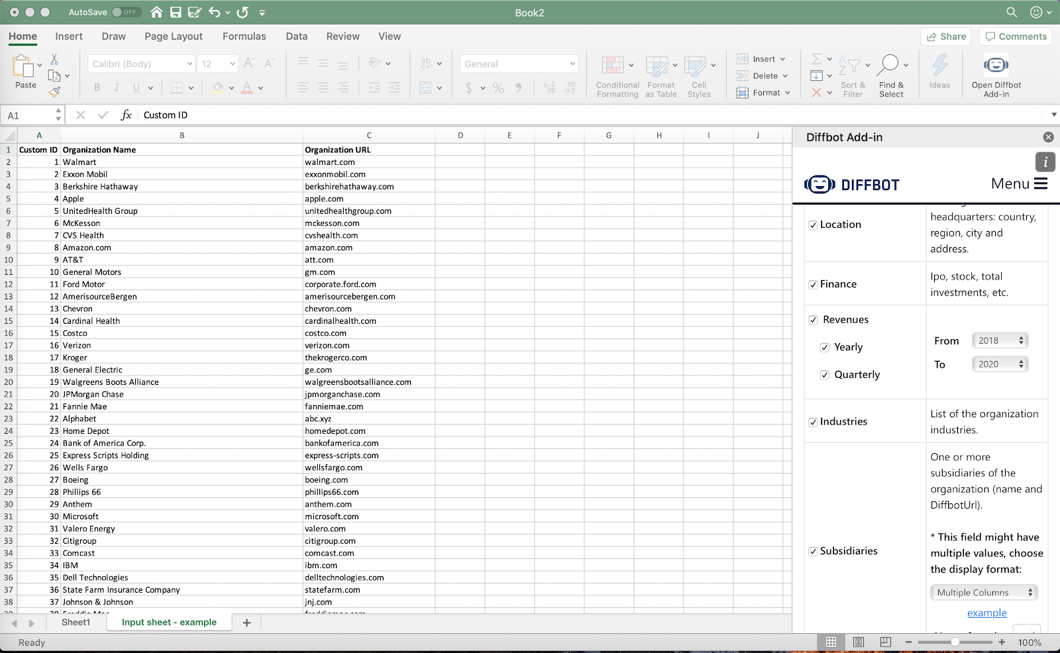
Task: Uncheck the Quarterly checkbox
Action: (825, 375)
